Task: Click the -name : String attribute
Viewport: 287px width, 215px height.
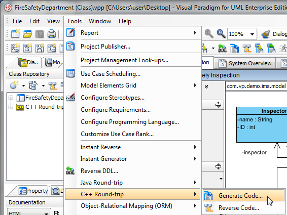Action: point(255,119)
